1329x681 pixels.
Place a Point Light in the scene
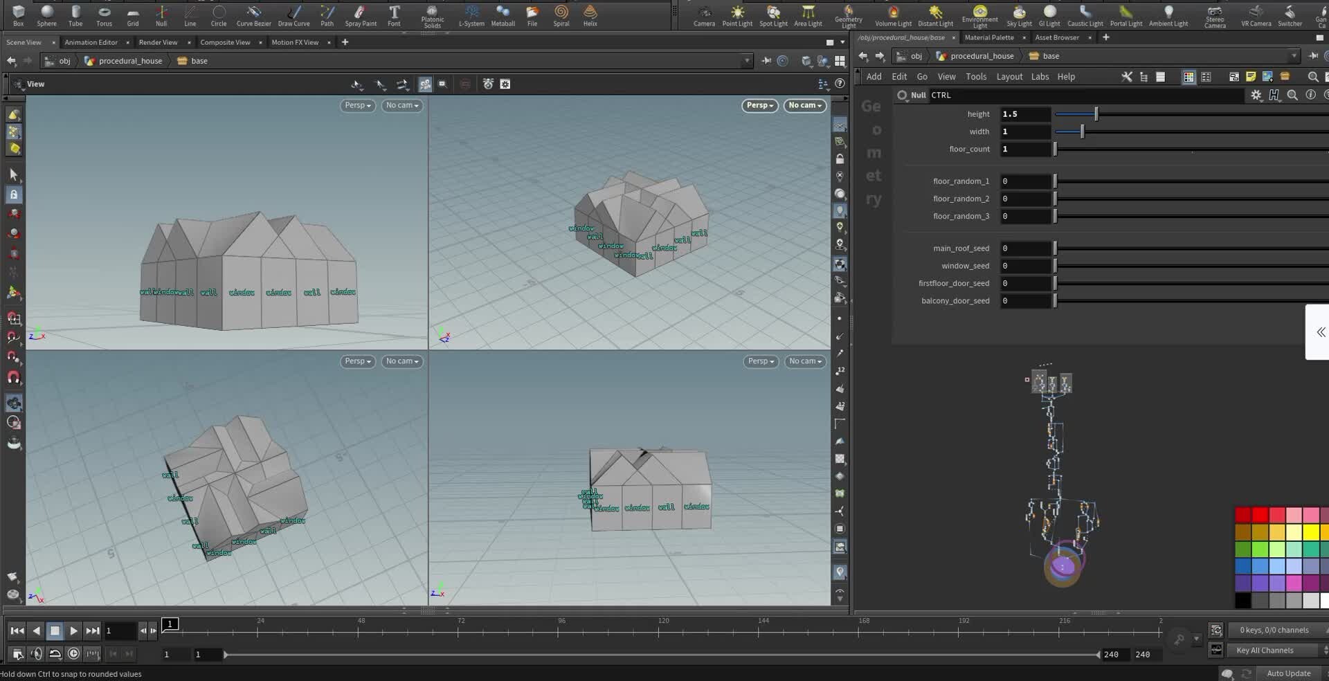736,15
